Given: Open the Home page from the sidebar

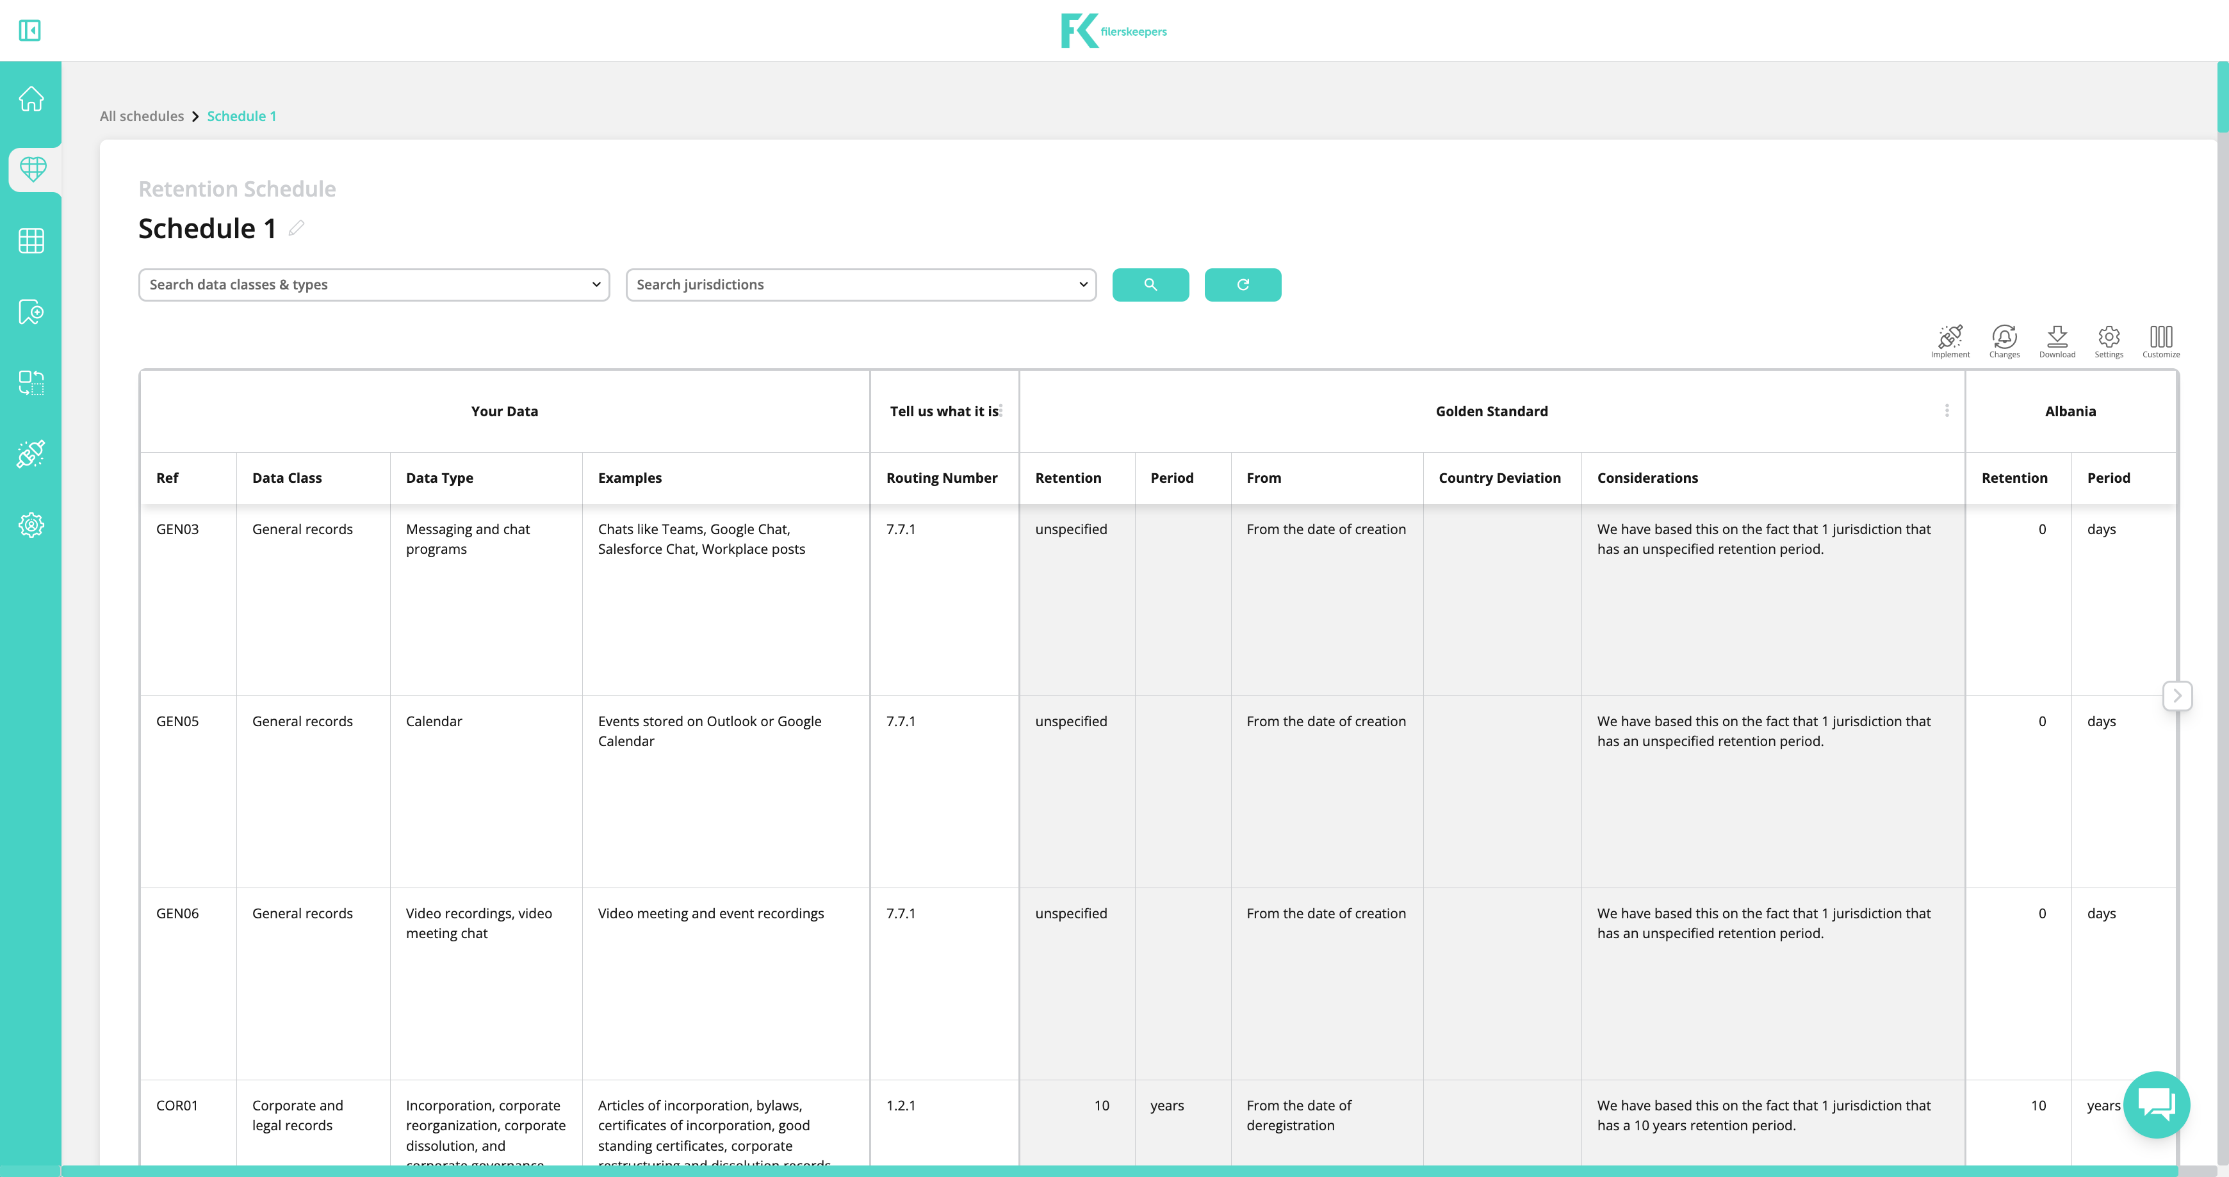Looking at the screenshot, I should tap(31, 99).
